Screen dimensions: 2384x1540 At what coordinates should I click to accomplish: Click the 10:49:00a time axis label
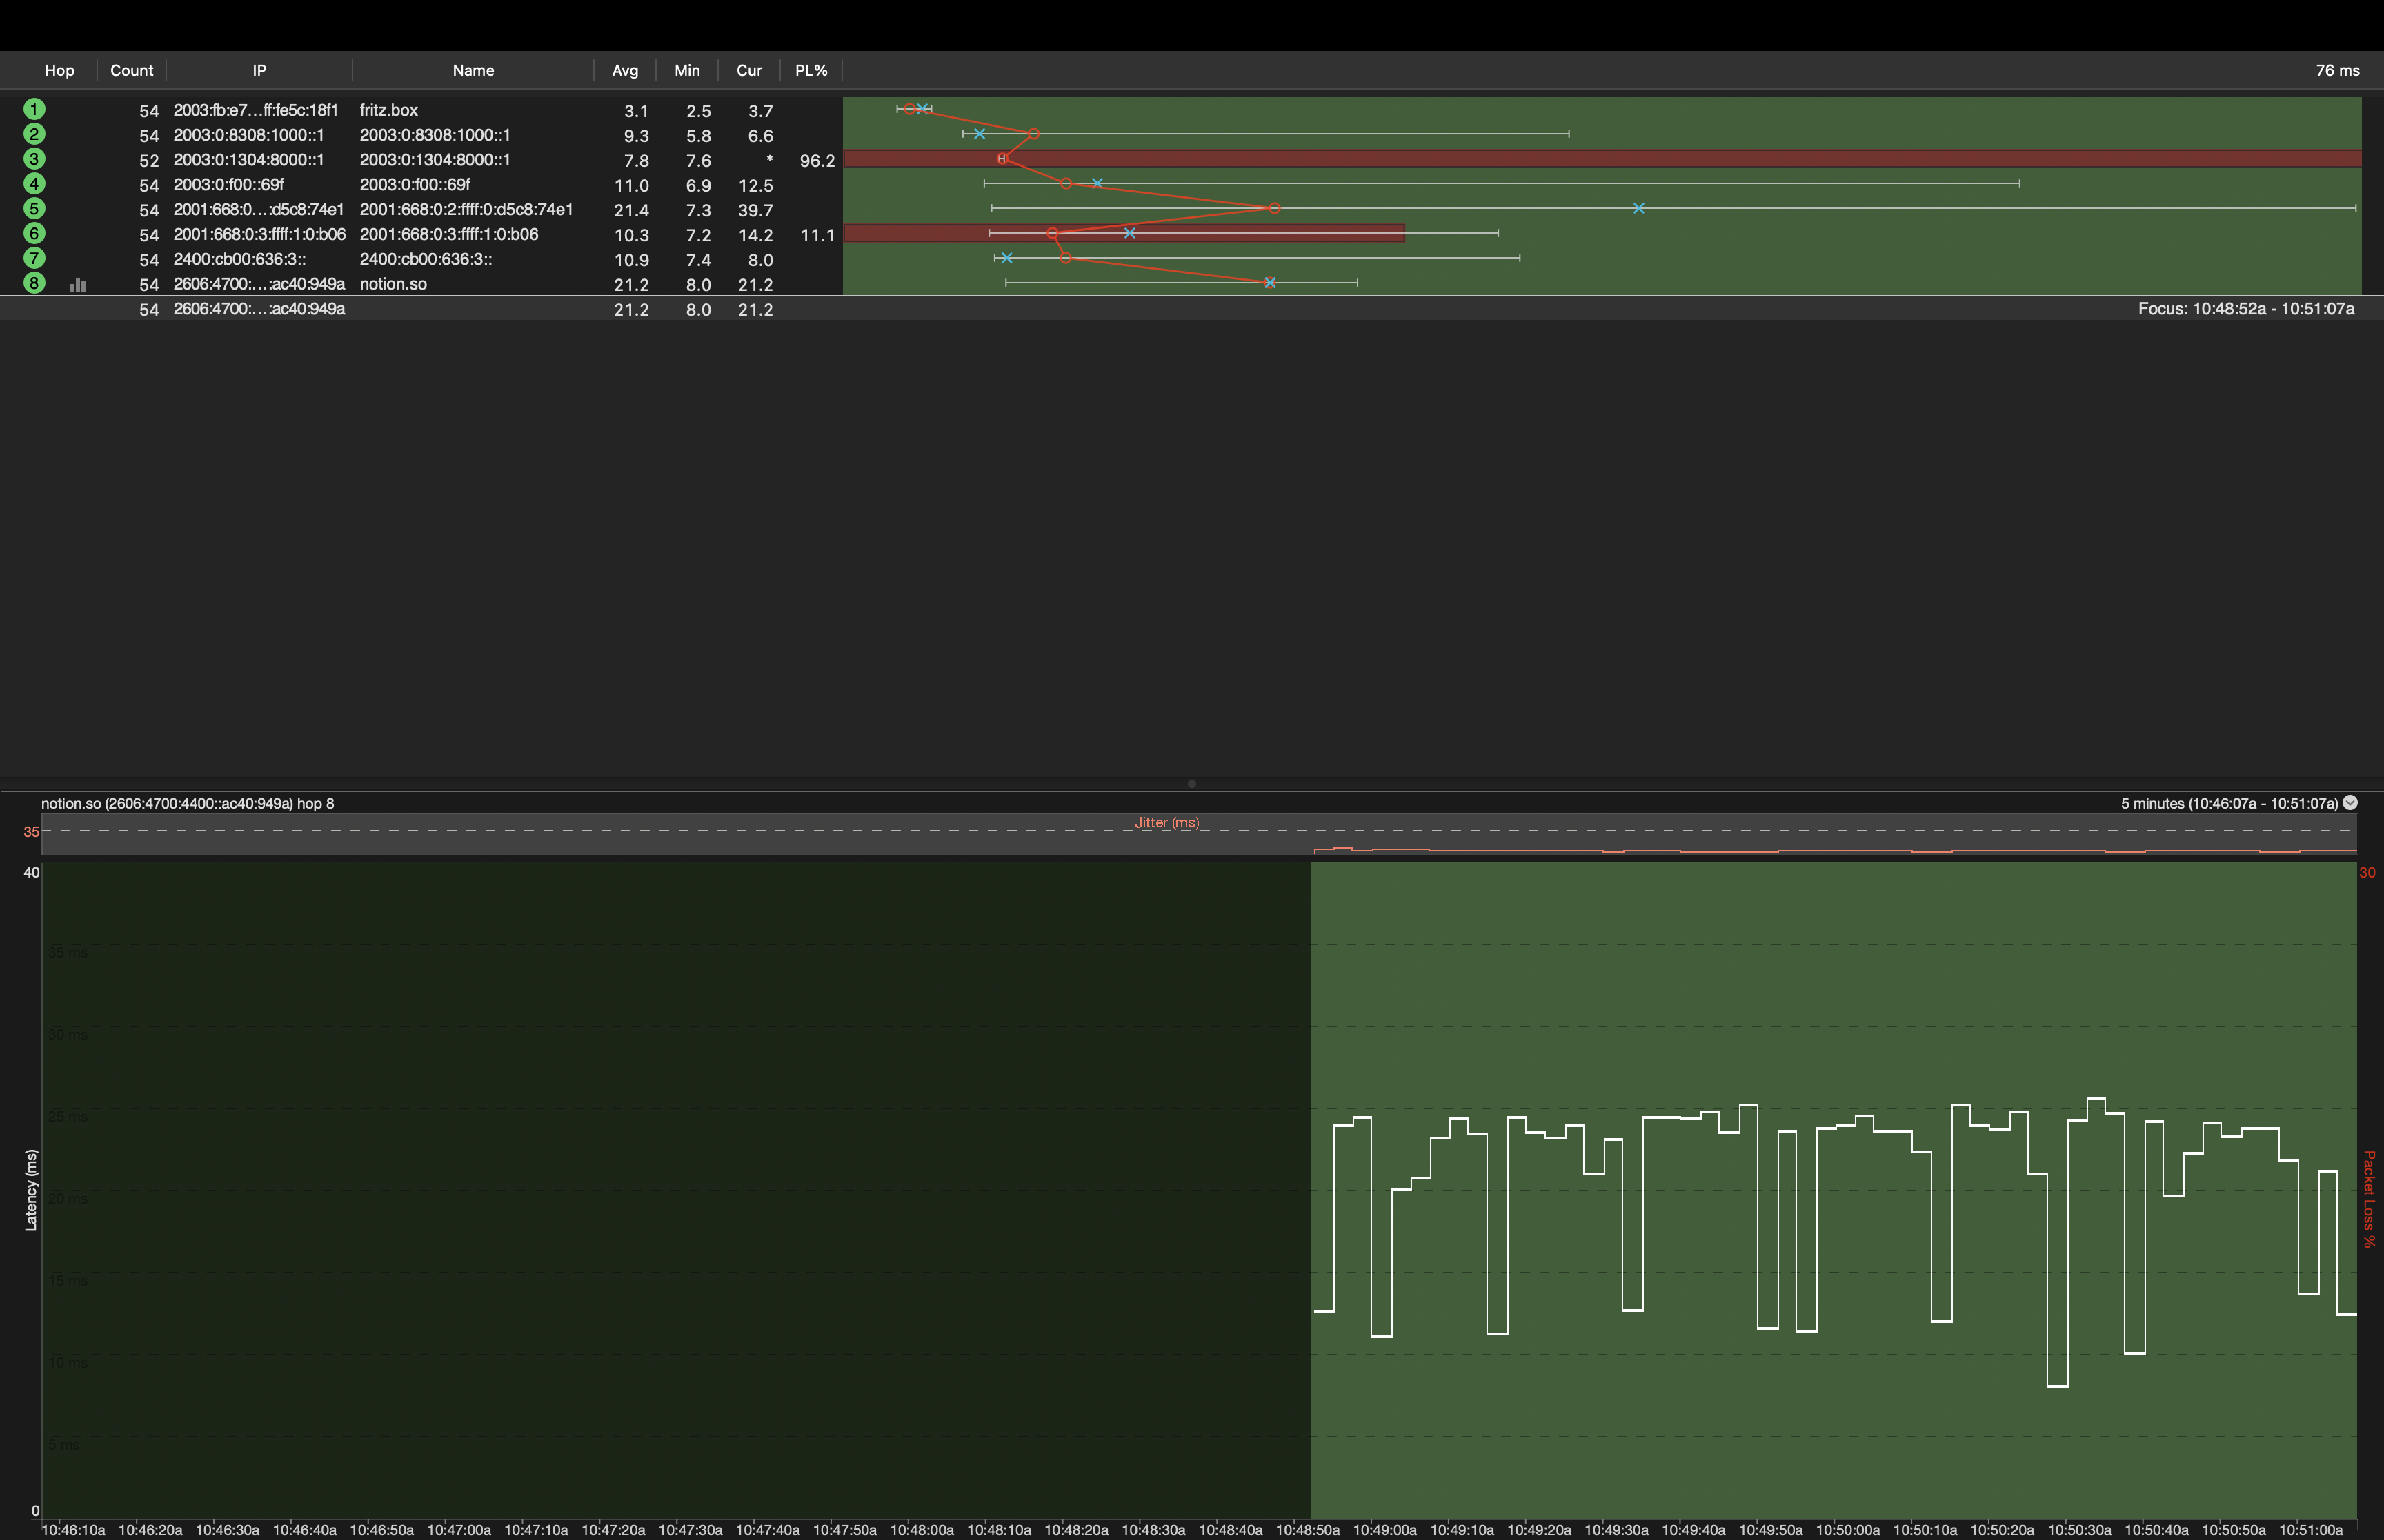pos(1384,1530)
